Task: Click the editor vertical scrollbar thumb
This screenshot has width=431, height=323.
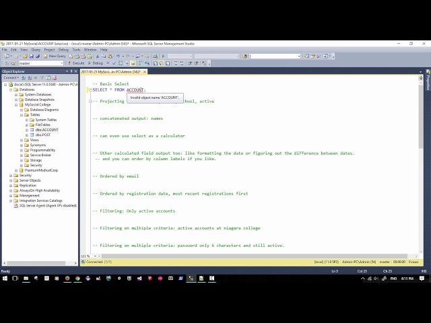Action: [421, 116]
